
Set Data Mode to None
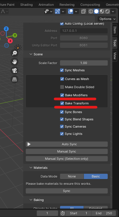pos(72,176)
